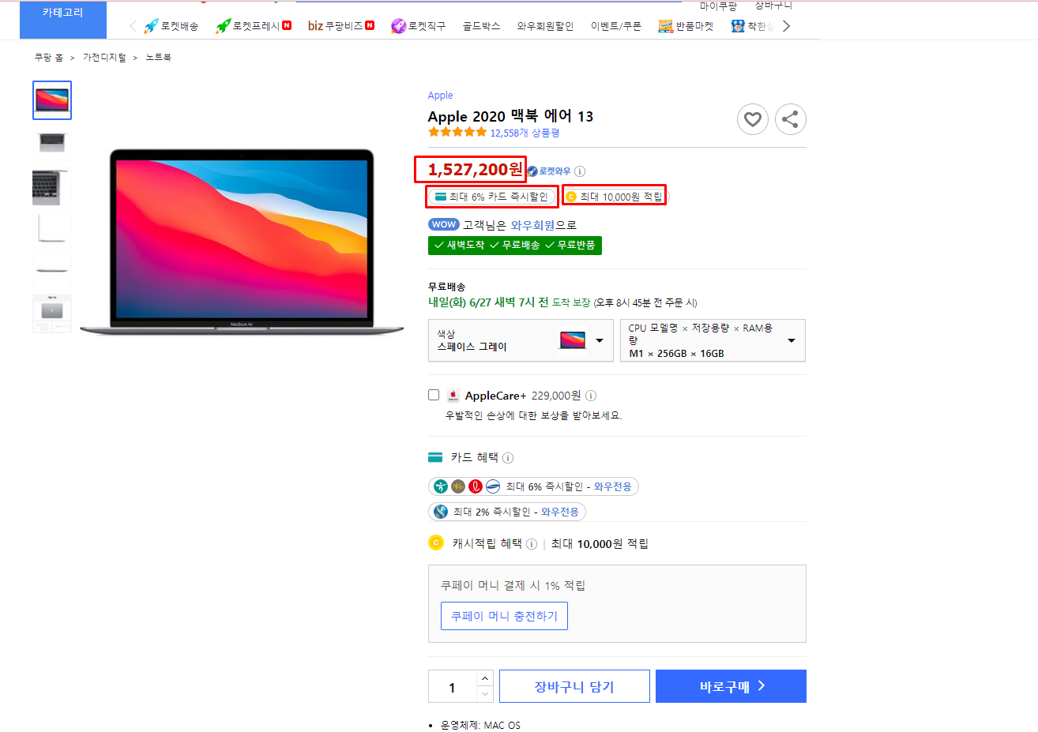Open the 와우회원할인 section

click(x=545, y=26)
